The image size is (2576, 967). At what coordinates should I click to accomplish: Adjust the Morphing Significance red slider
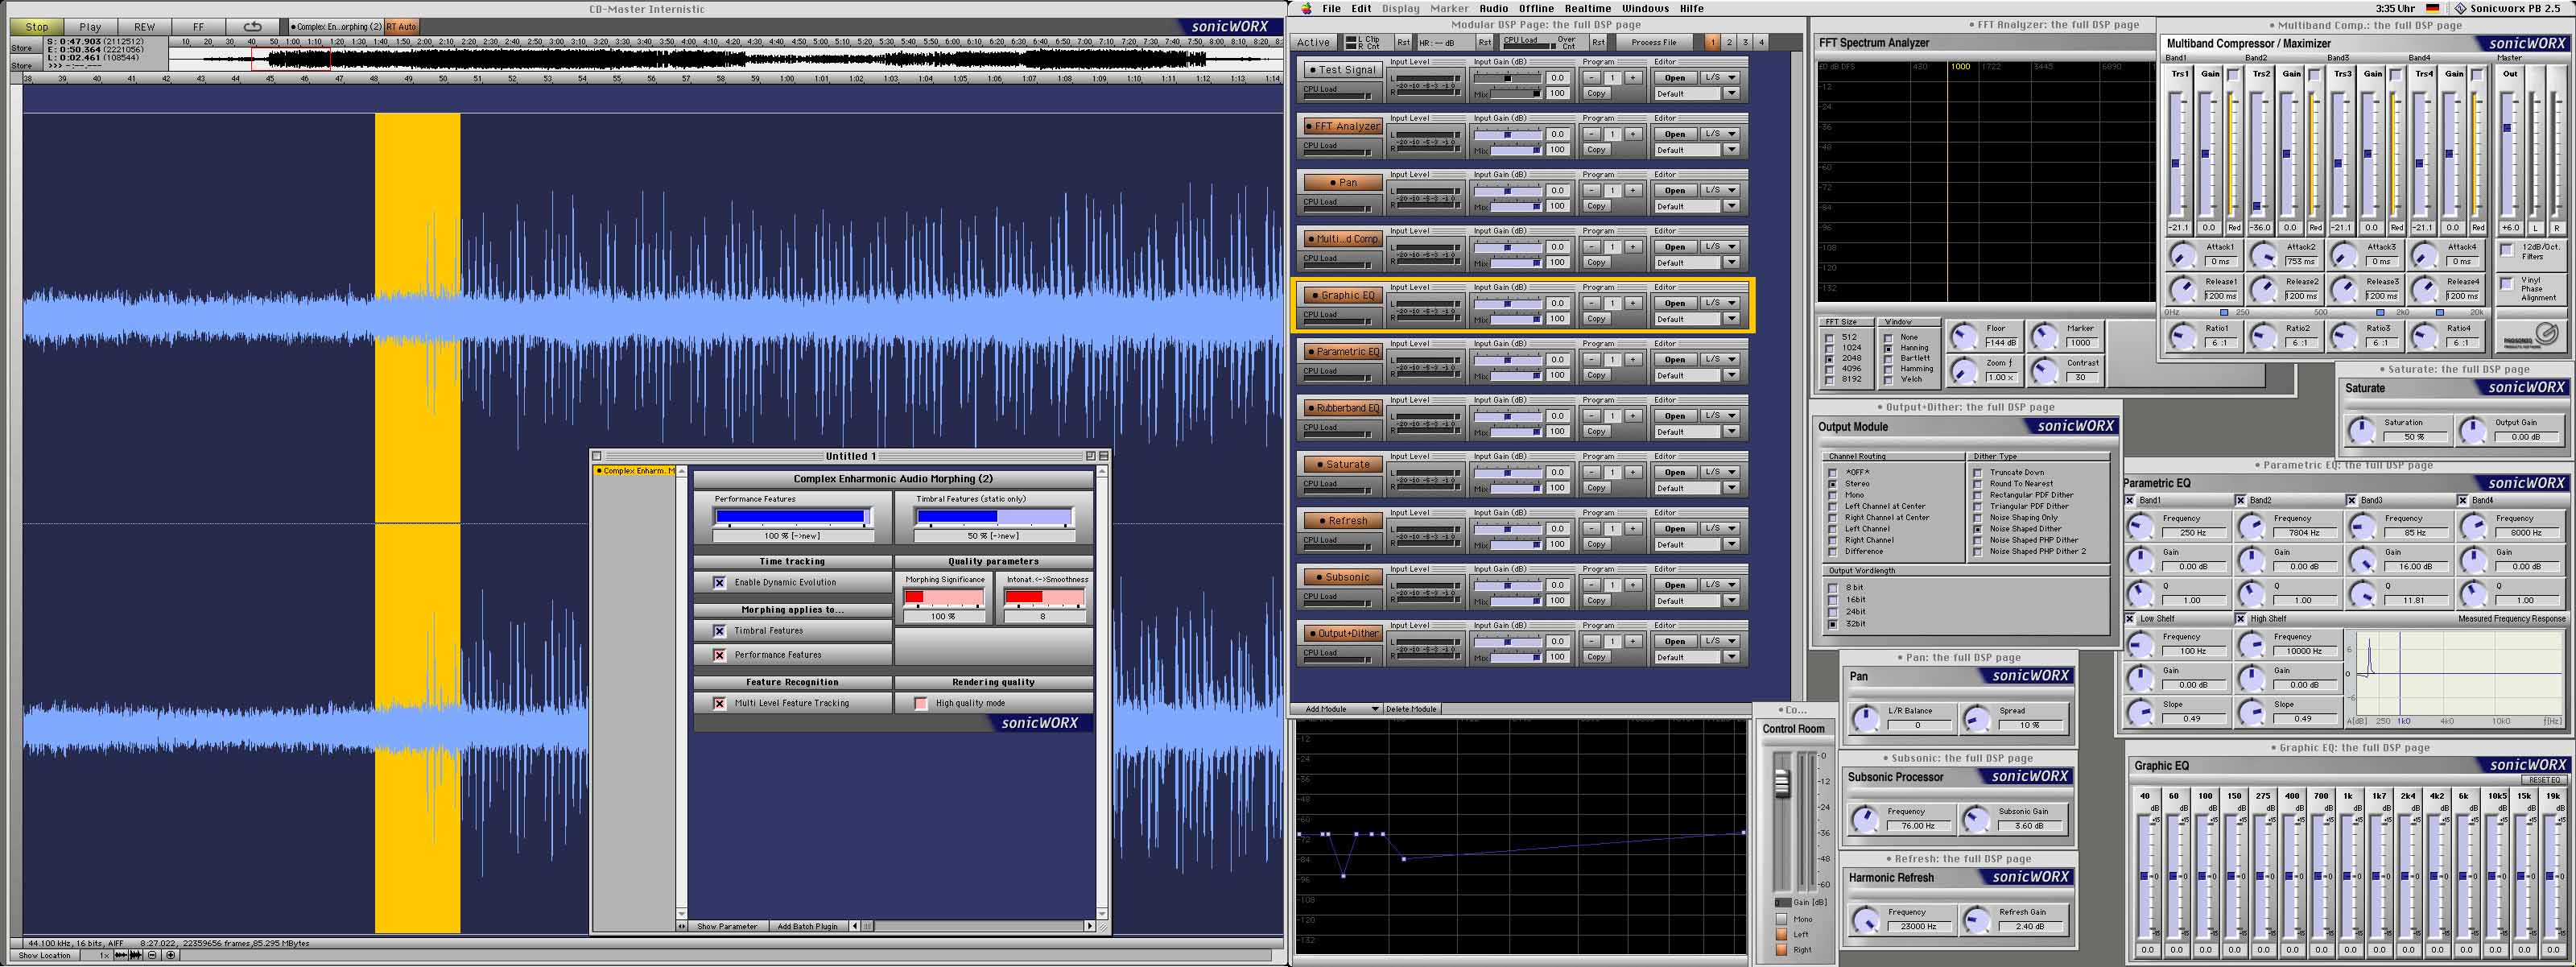[x=944, y=597]
